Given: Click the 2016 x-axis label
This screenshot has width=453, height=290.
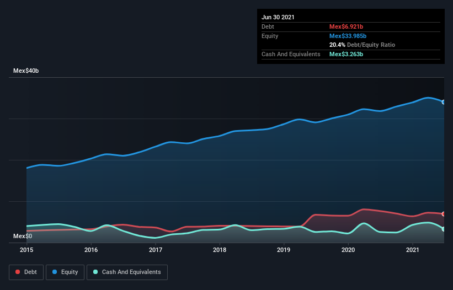Looking at the screenshot, I should [91, 250].
